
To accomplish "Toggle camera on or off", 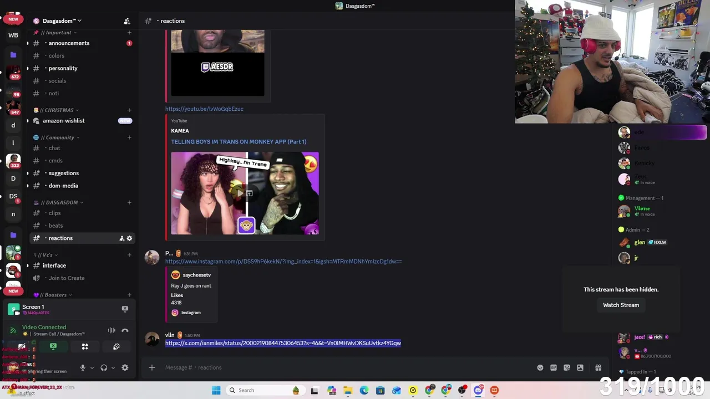I will click(22, 346).
